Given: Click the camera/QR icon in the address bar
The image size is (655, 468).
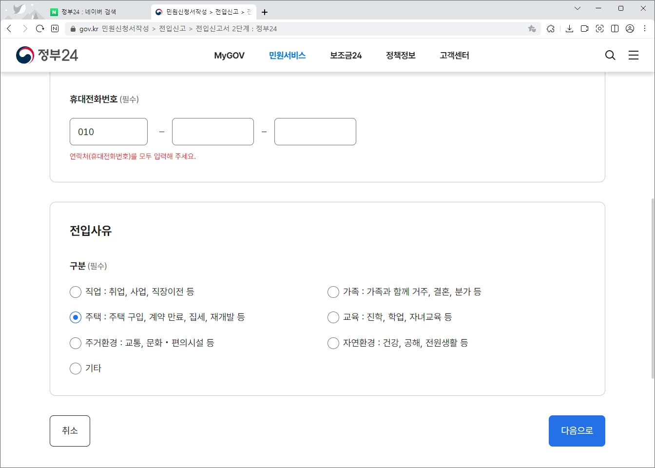Looking at the screenshot, I should tap(599, 28).
